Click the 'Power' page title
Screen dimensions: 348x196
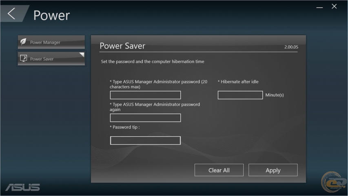51,16
